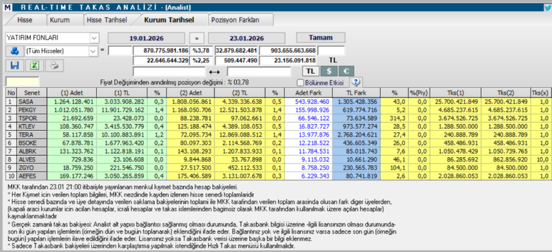Sort by the (2) TL column header

click(239, 93)
